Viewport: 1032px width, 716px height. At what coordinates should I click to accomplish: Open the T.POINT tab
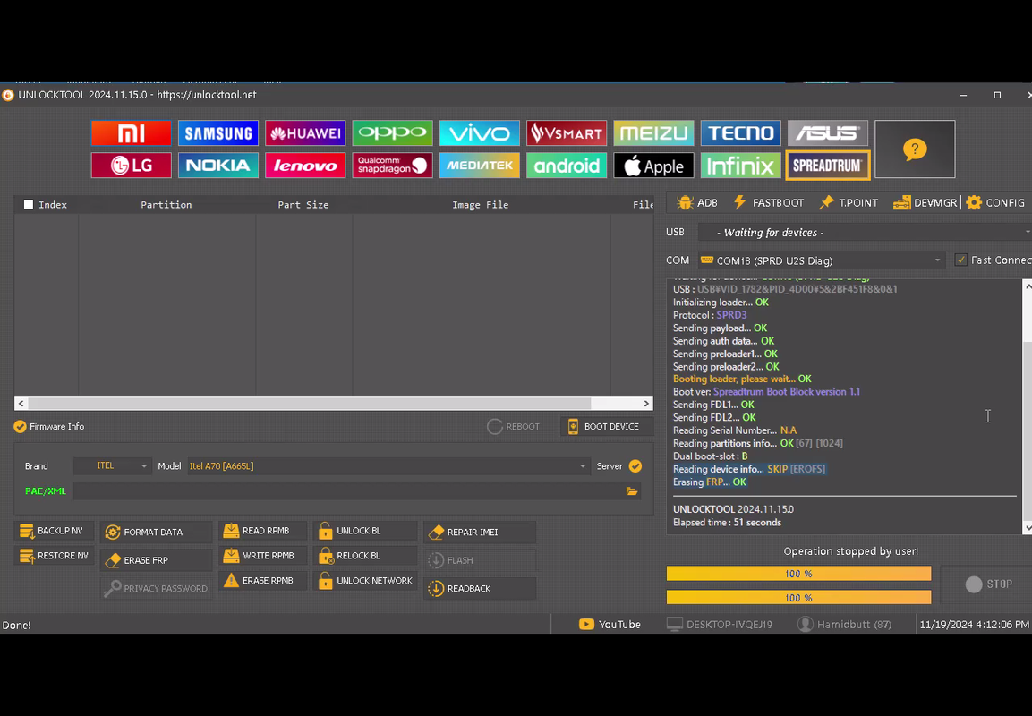coord(849,202)
